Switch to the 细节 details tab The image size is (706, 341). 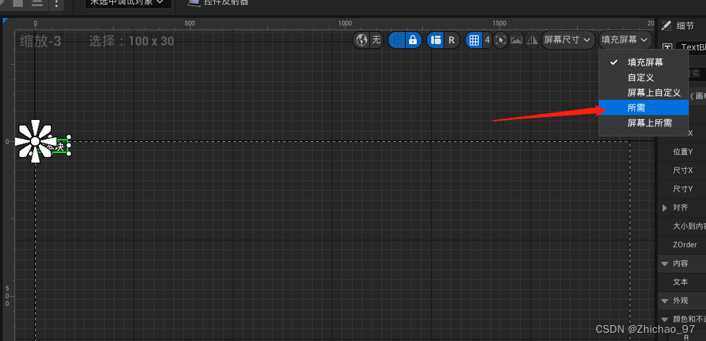[685, 26]
